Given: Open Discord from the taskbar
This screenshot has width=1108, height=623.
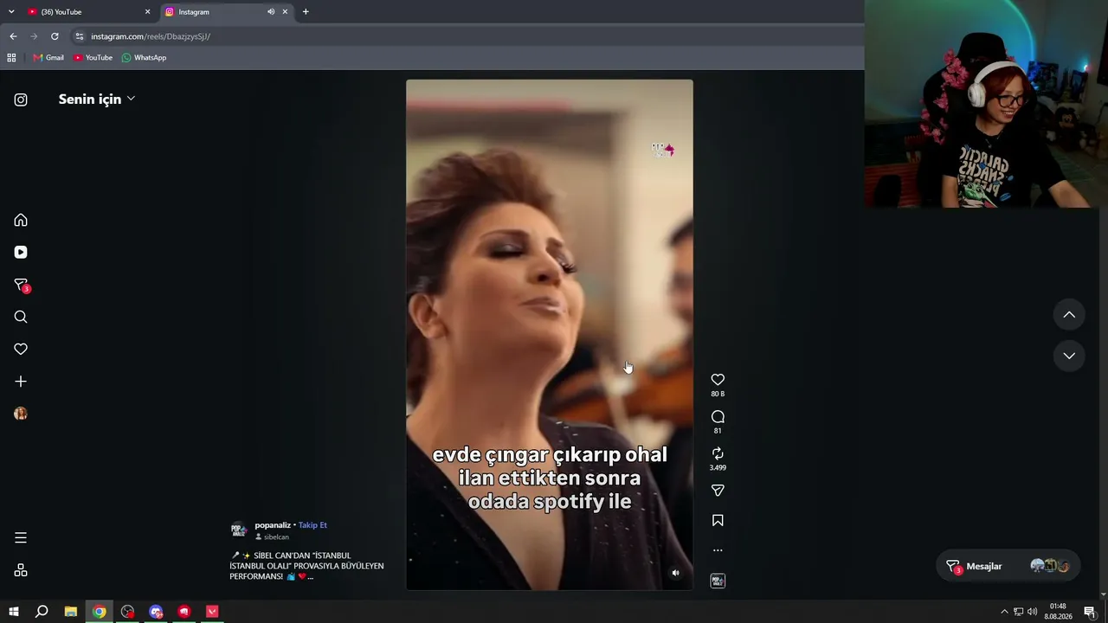Looking at the screenshot, I should (x=156, y=612).
